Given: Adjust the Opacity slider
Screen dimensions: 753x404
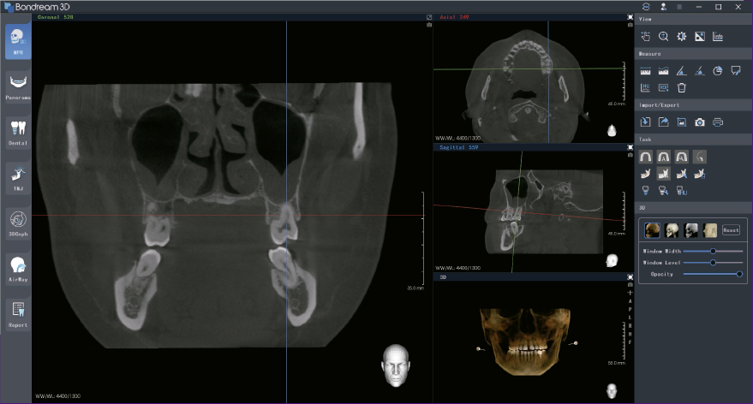Looking at the screenshot, I should point(713,274).
